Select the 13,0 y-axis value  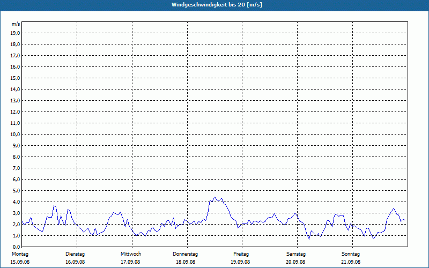pyautogui.click(x=16, y=101)
